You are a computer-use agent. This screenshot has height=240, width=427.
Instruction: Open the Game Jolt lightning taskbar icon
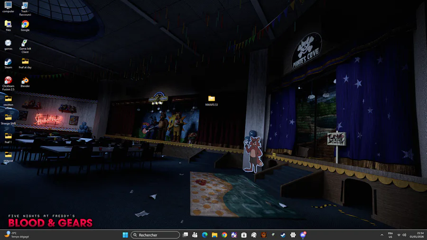pos(273,235)
